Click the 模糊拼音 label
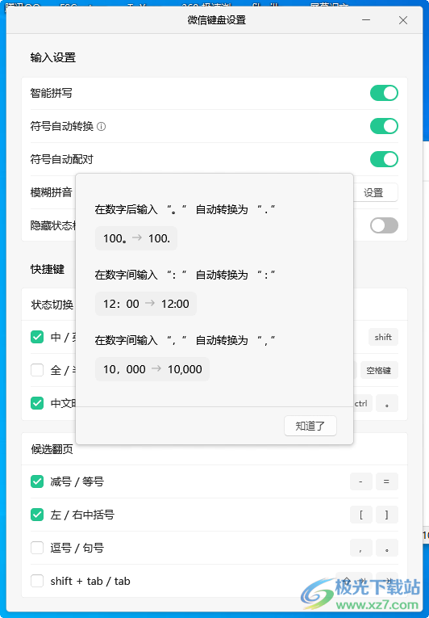This screenshot has height=618, width=429. (x=51, y=192)
